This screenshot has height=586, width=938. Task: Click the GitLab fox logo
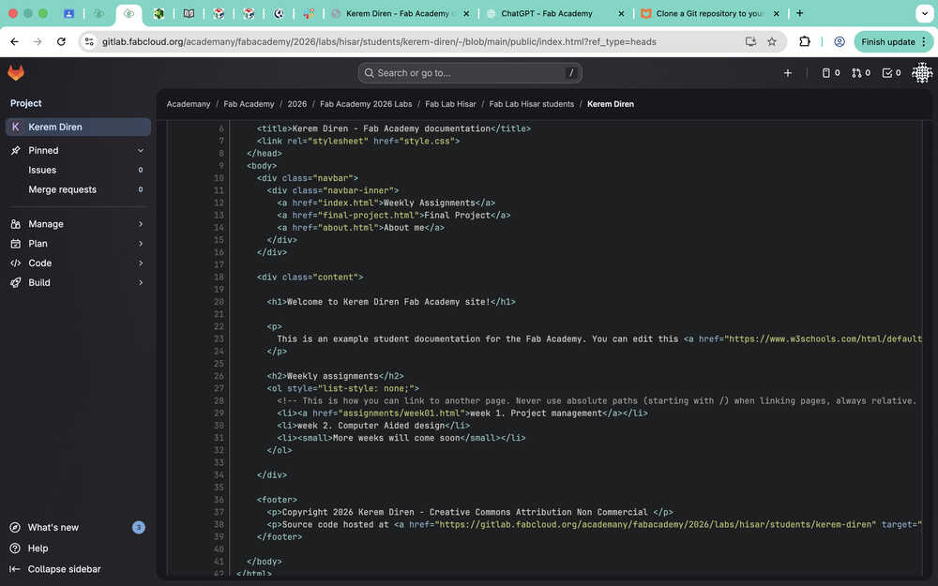(16, 73)
